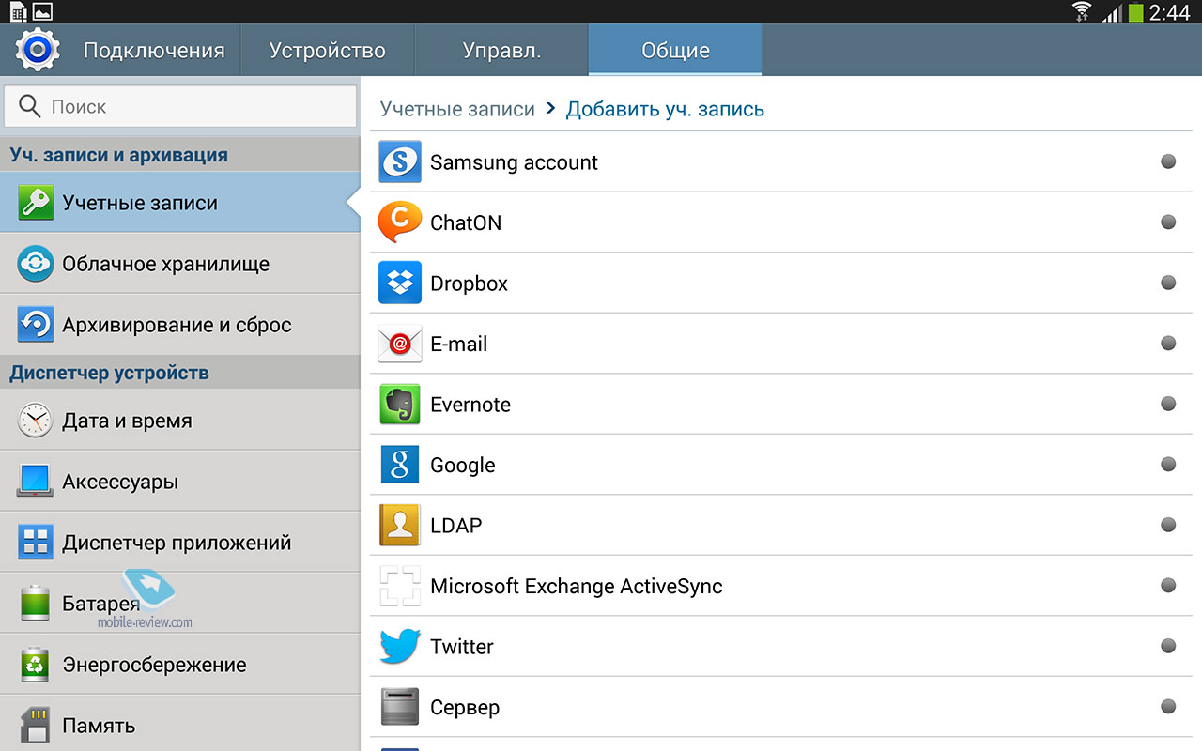Viewport: 1202px width, 751px height.
Task: Select the Сервер radio dot
Action: point(1168,707)
